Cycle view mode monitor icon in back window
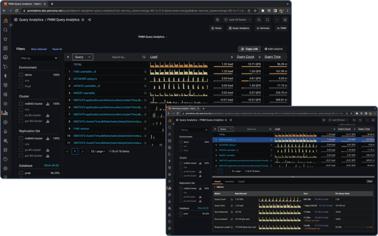378x236 pixels. [x=285, y=20]
